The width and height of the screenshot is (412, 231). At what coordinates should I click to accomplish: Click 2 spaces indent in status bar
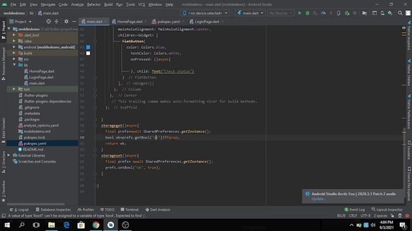click(380, 216)
